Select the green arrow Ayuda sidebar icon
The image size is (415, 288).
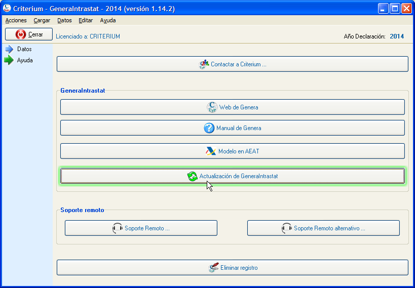pyautogui.click(x=9, y=60)
